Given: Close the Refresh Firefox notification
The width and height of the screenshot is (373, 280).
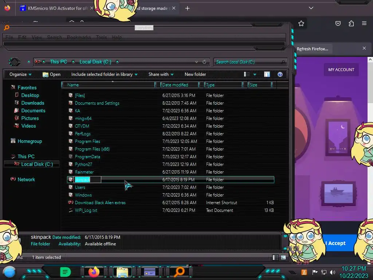Looking at the screenshot, I should [364, 48].
